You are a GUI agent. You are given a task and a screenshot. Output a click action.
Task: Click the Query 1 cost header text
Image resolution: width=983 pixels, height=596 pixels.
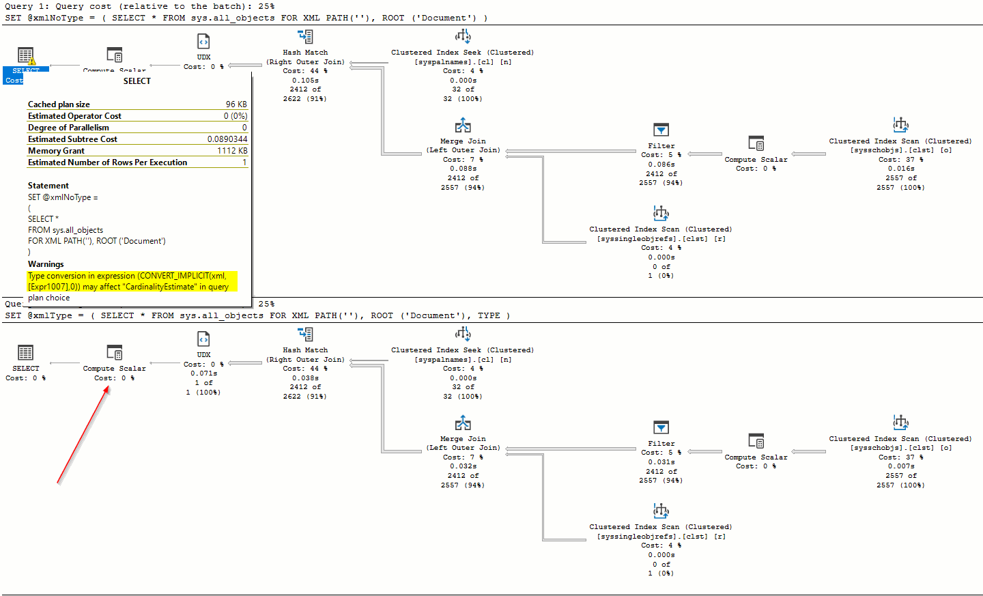click(140, 6)
